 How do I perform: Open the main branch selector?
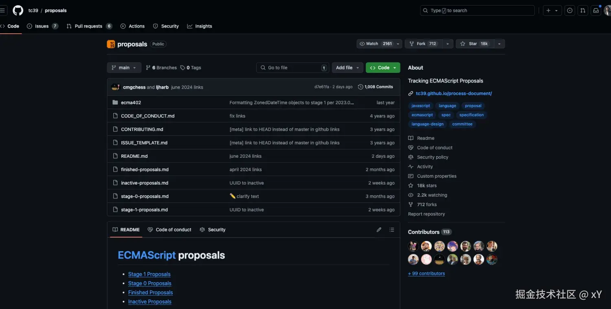(x=124, y=67)
